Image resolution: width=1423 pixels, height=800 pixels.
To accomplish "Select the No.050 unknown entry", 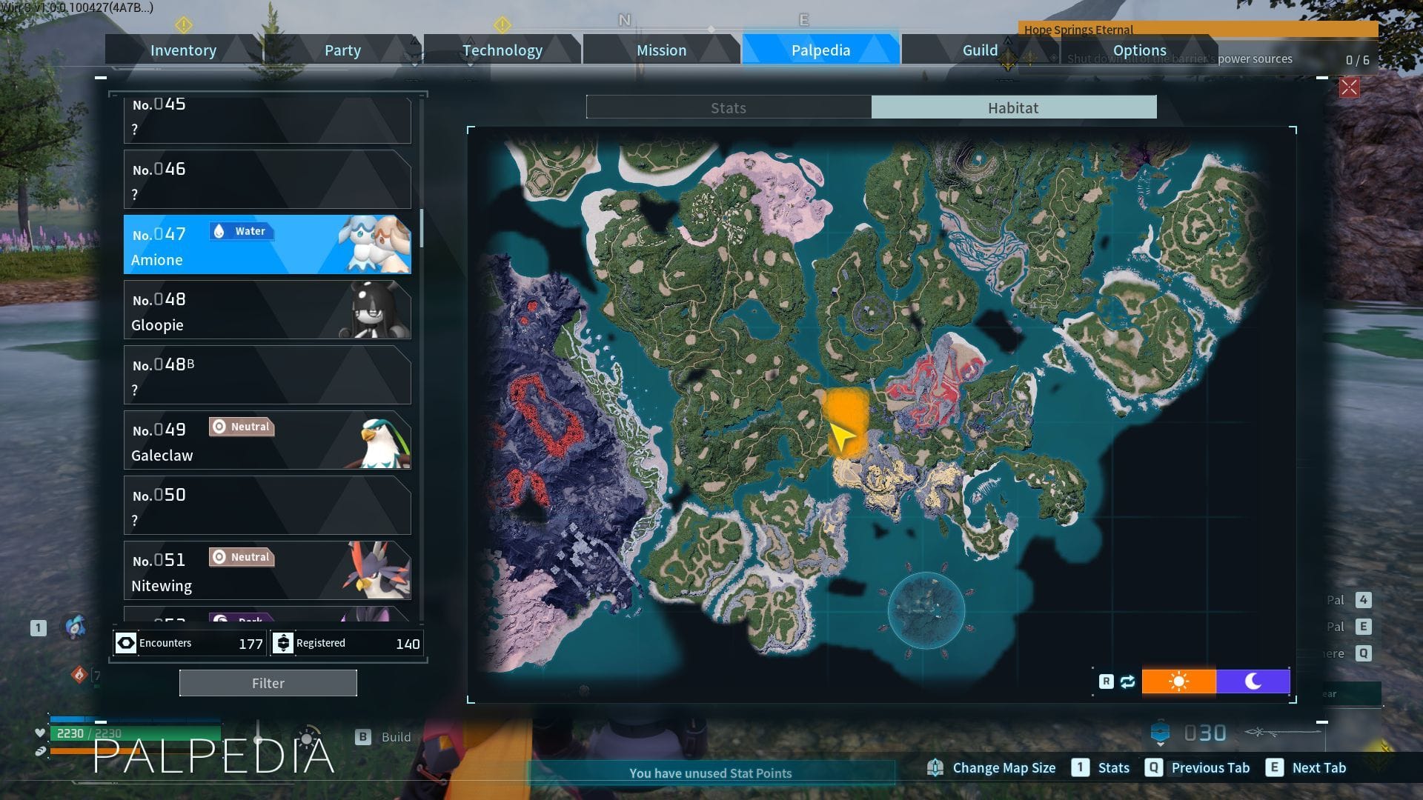I will pyautogui.click(x=267, y=505).
